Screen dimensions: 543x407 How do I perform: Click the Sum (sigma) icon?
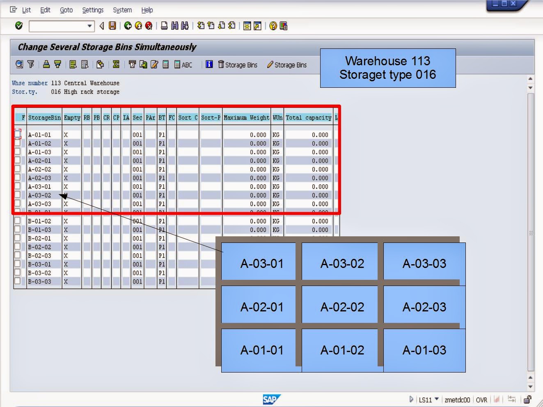[116, 64]
